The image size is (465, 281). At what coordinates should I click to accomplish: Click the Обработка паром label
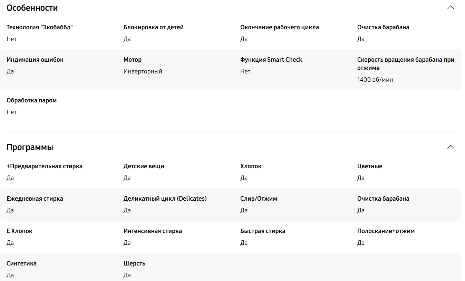31,100
